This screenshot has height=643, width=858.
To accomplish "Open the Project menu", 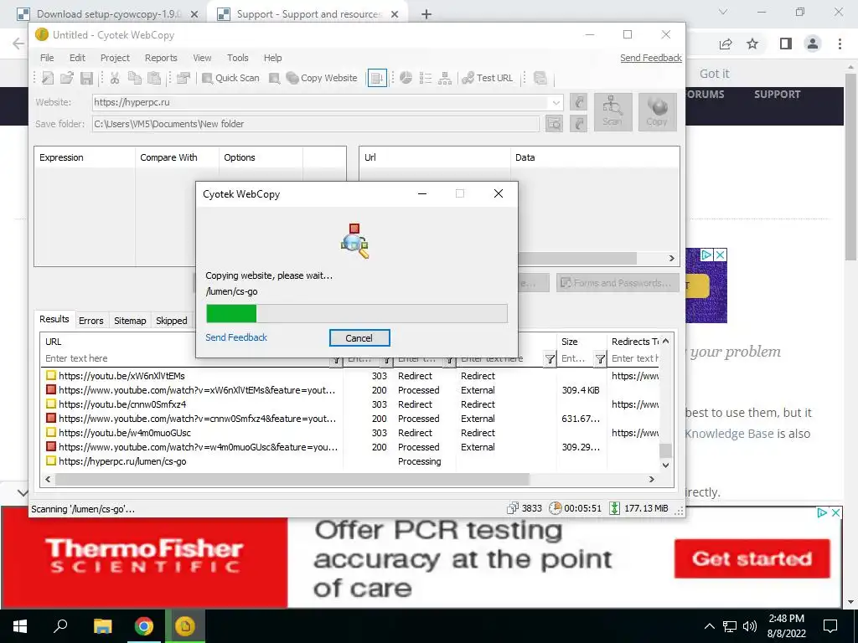I will tap(115, 58).
